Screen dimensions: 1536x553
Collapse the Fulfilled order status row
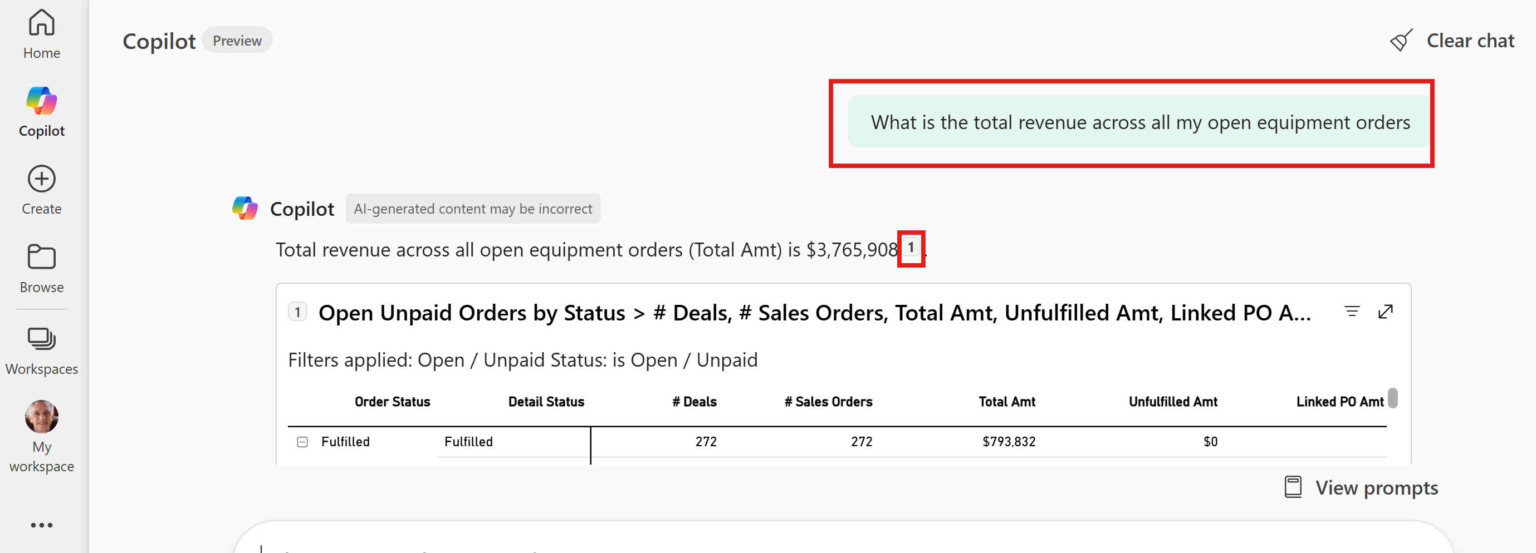pyautogui.click(x=302, y=442)
